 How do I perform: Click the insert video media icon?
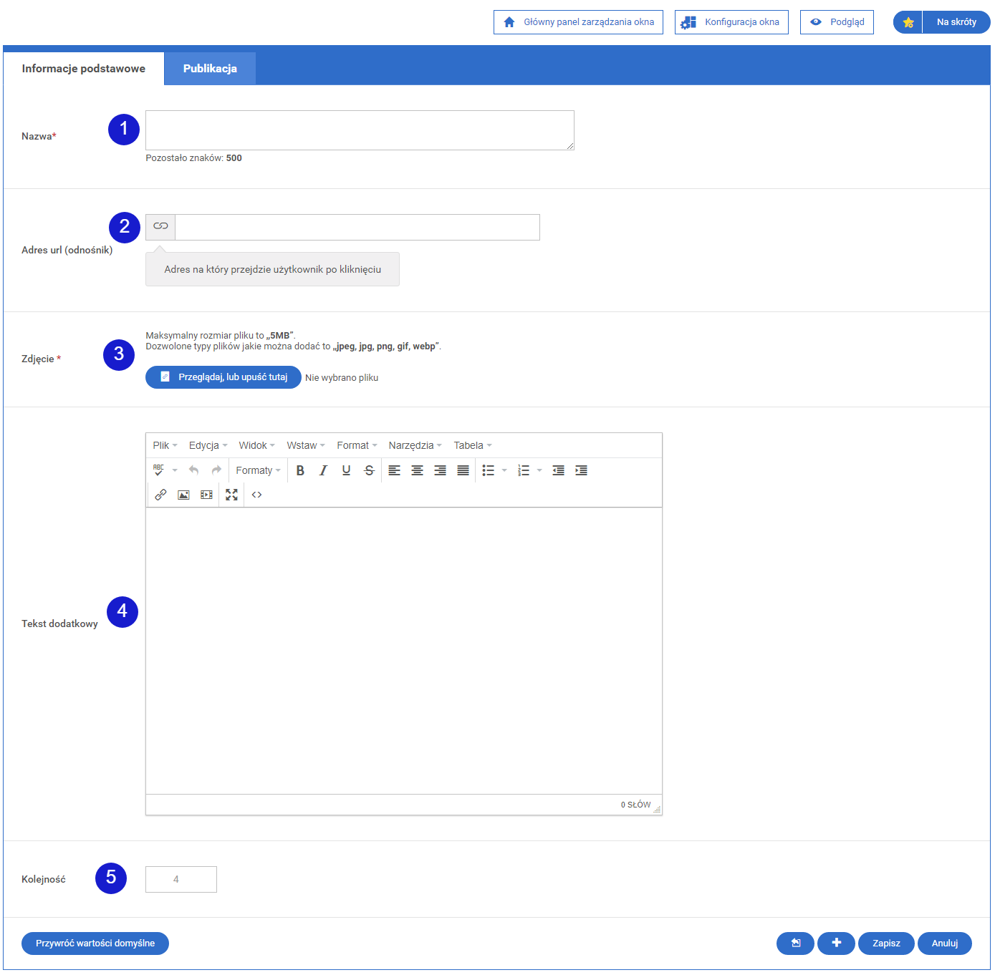click(x=206, y=495)
